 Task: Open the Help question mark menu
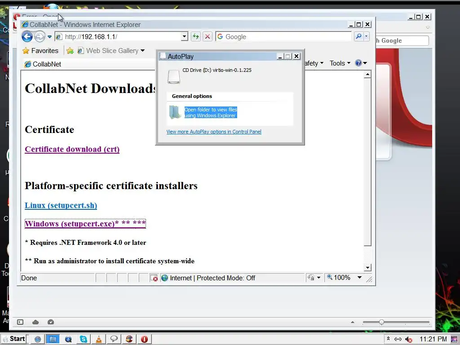click(361, 63)
